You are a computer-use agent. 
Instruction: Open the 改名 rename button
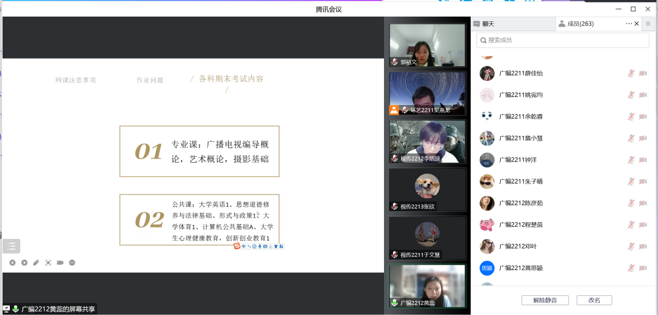tap(594, 300)
